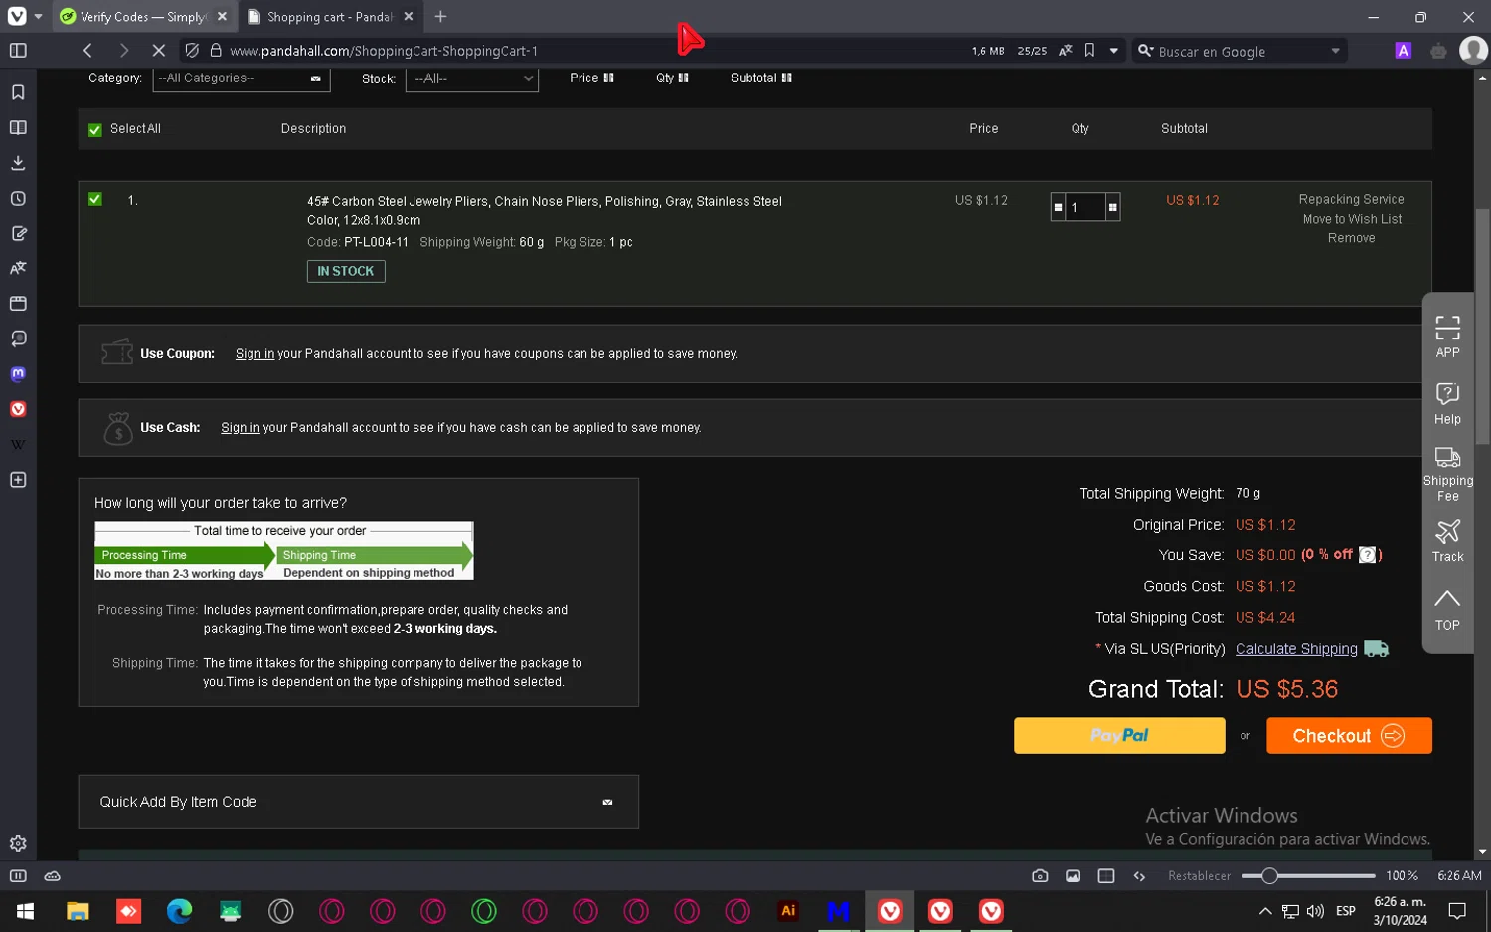Capture page with camera icon
Image resolution: width=1491 pixels, height=932 pixels.
1040,876
